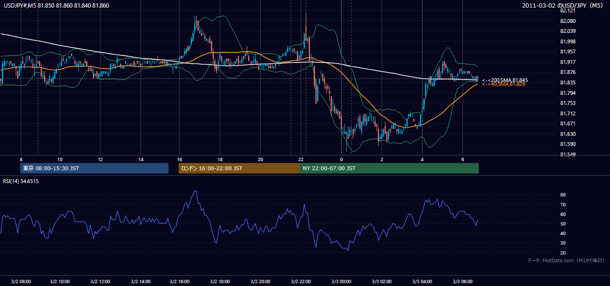Image resolution: width=610 pixels, height=286 pixels.
Task: Click the '2011-03-02 のUSD/JPY (M5)' heading
Action: (563, 5)
